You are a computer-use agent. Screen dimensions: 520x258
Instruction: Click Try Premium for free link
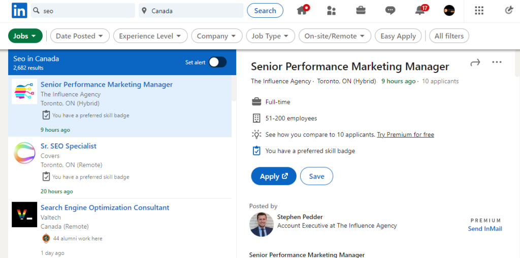pyautogui.click(x=405, y=134)
